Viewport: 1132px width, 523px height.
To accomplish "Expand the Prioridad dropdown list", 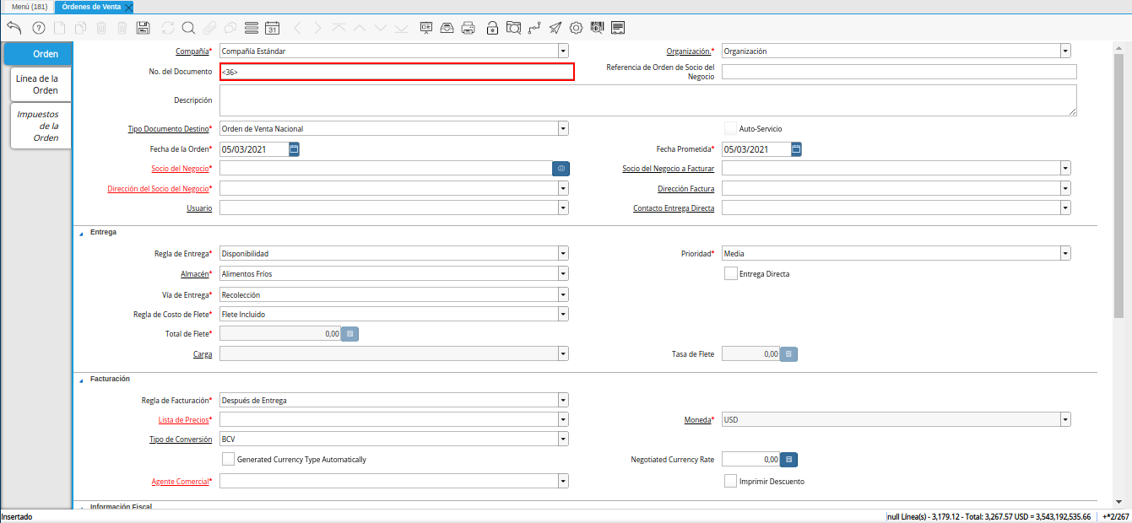I will (1065, 253).
